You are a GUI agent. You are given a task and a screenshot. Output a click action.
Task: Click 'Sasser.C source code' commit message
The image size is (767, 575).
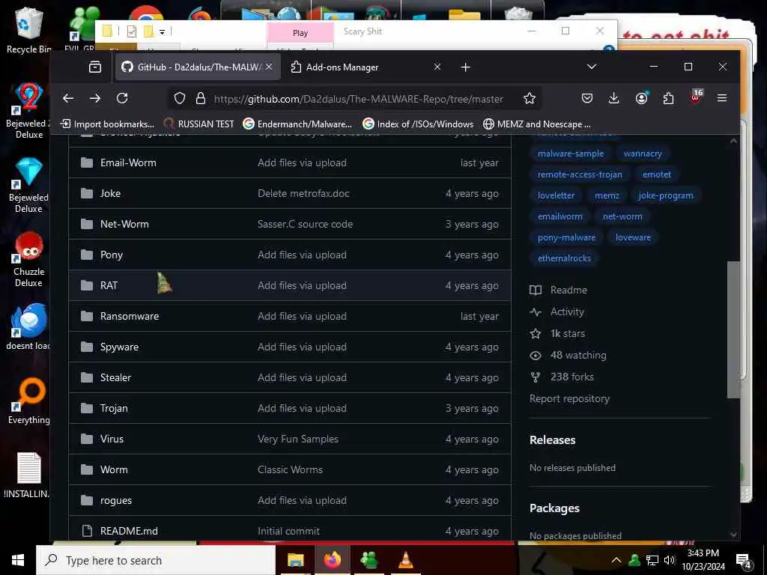pos(306,225)
